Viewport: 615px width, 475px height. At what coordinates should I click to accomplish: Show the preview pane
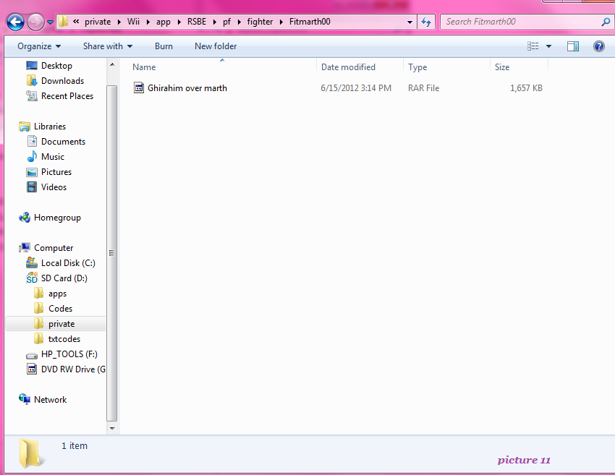pos(572,46)
